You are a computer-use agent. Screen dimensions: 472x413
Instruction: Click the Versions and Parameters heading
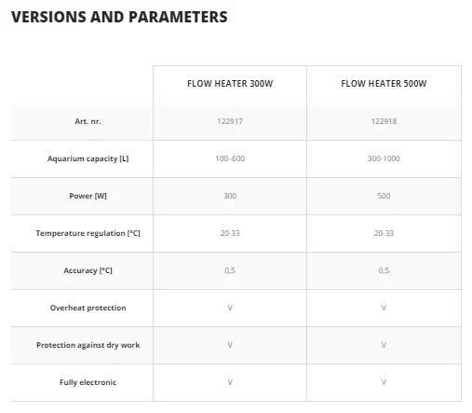pyautogui.click(x=119, y=17)
